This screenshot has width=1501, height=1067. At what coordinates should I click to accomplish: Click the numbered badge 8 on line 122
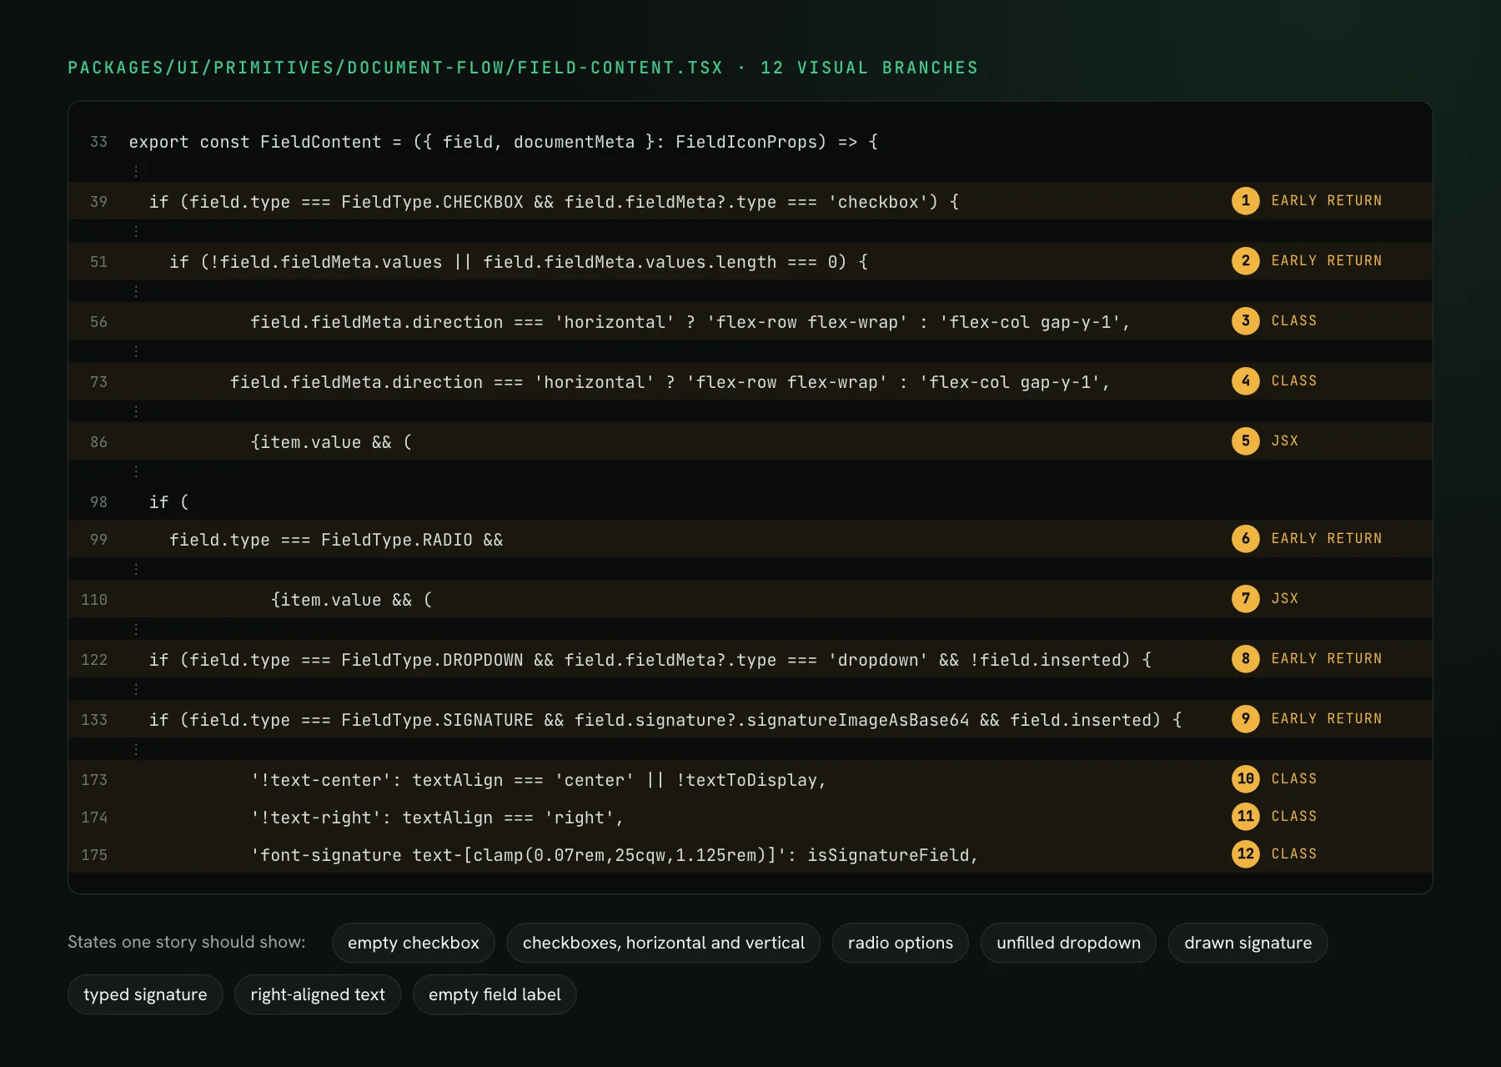pos(1245,658)
